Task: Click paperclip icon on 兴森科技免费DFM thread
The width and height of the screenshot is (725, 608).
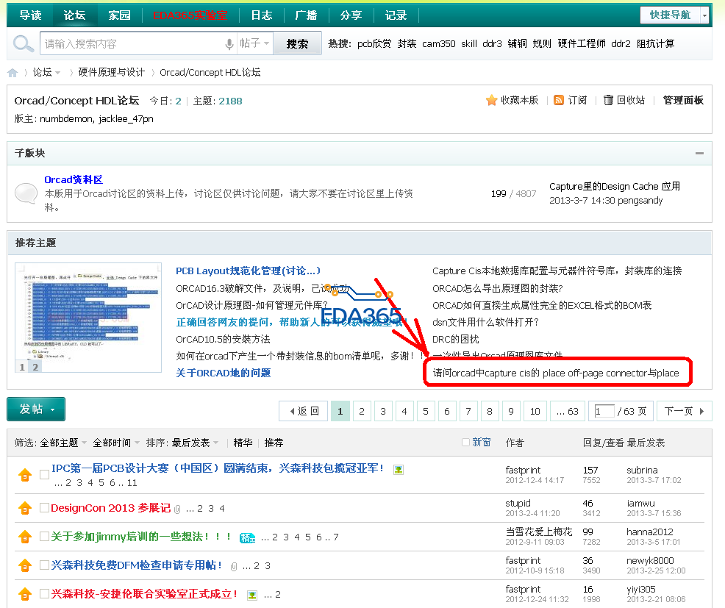Action: point(234,566)
